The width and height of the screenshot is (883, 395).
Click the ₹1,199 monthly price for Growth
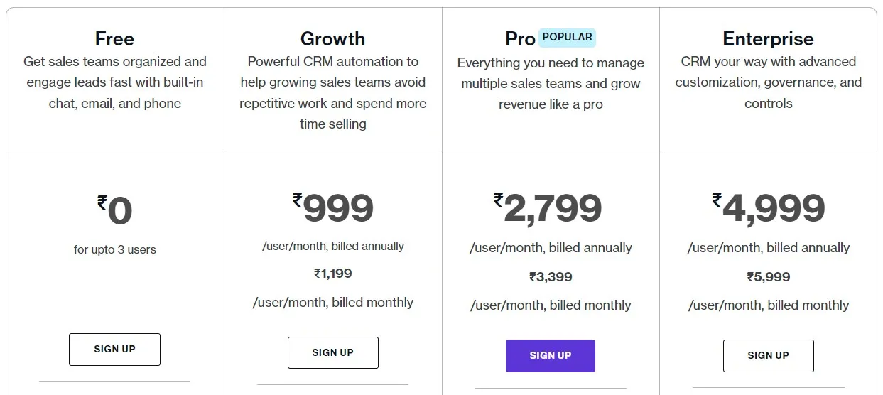click(x=333, y=274)
